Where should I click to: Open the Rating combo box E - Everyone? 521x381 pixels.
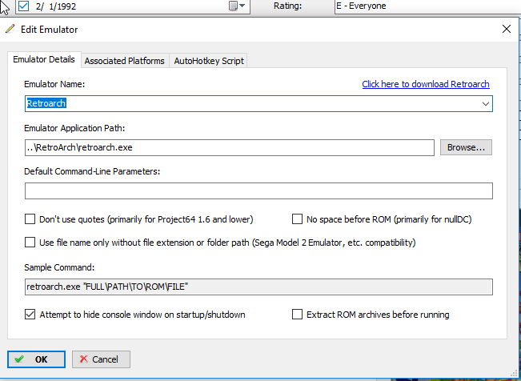[427, 6]
